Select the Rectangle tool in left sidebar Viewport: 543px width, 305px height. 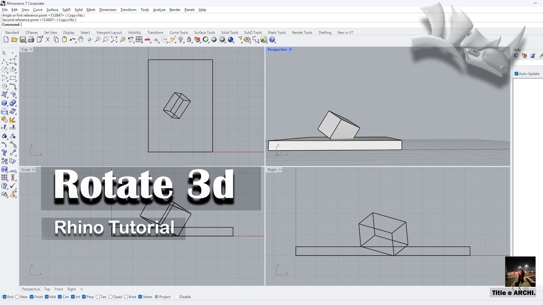13,78
